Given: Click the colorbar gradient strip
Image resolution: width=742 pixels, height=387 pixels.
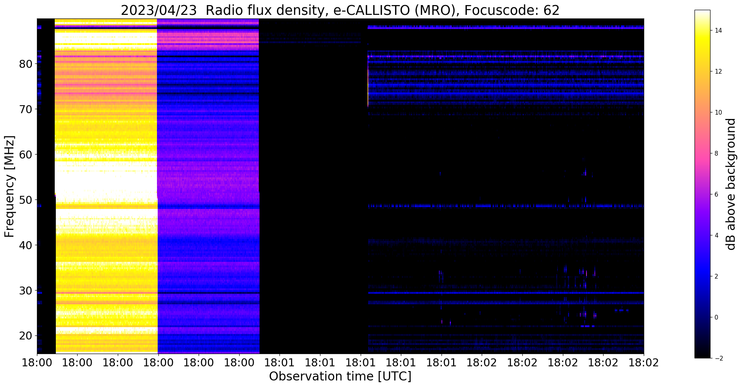Looking at the screenshot, I should coord(702,184).
